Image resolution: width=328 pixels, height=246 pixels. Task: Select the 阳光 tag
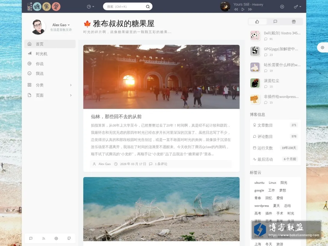coord(284,183)
